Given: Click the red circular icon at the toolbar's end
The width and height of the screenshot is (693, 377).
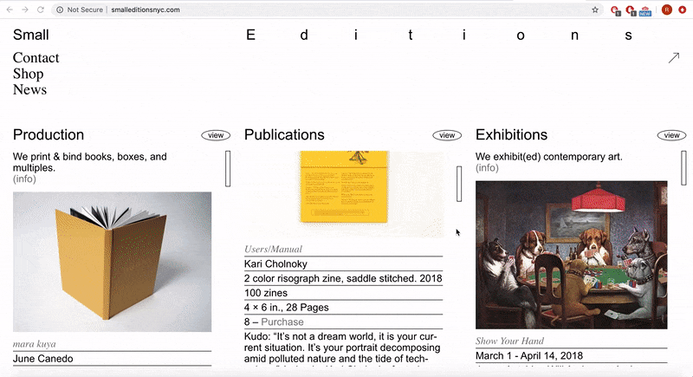Looking at the screenshot, I should click(683, 10).
